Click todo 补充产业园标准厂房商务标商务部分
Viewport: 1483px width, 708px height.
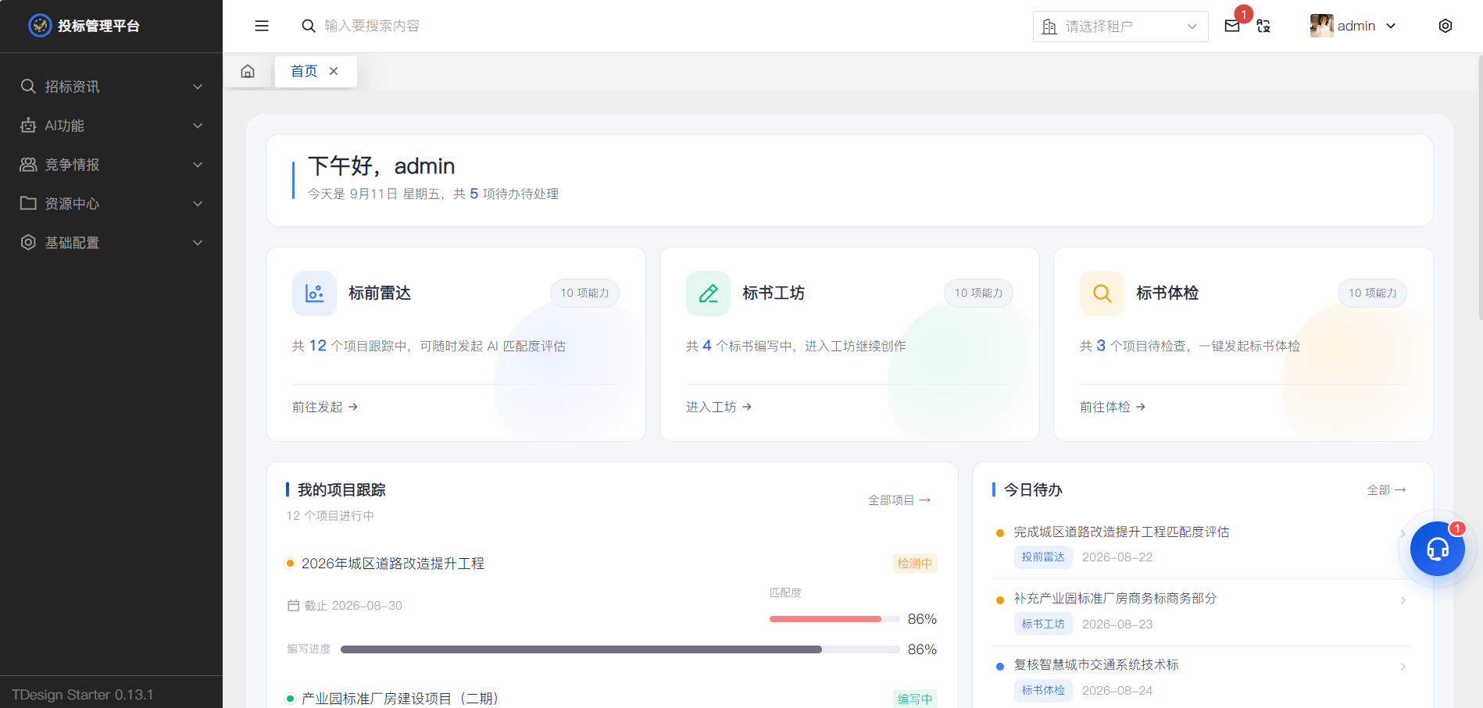[1115, 599]
